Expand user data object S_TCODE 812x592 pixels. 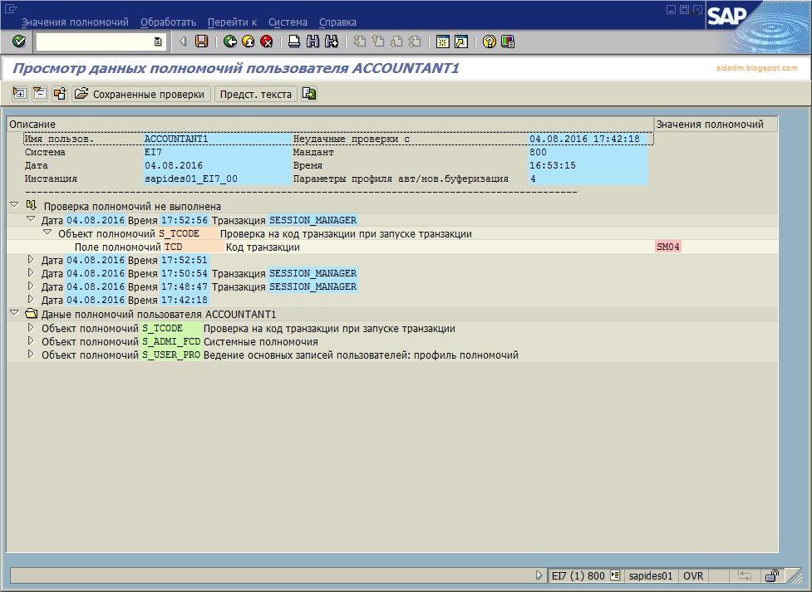[31, 328]
